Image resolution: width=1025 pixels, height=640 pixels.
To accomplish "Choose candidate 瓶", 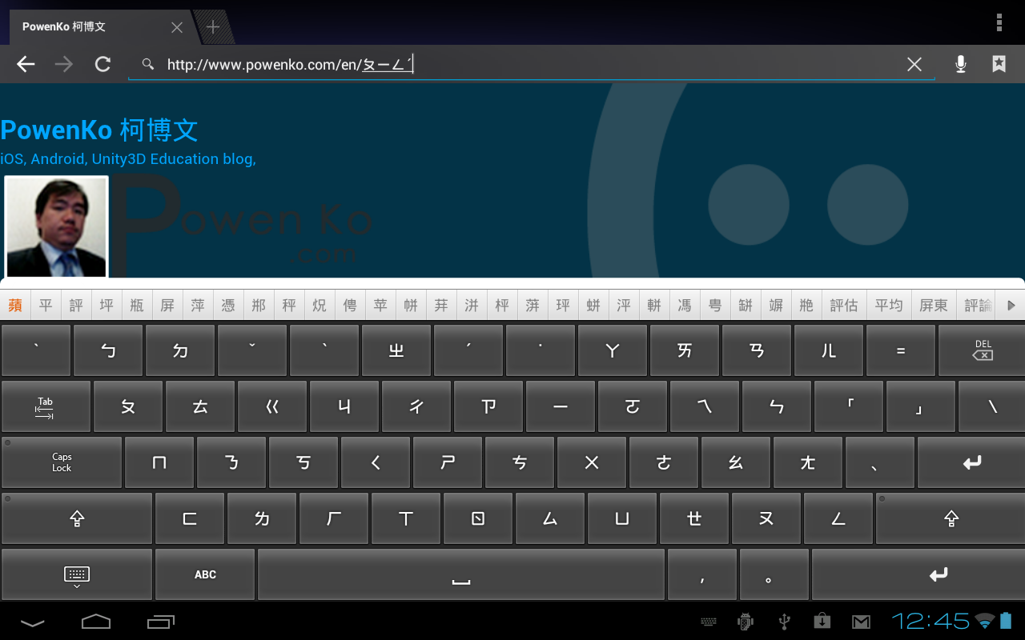I will [x=137, y=306].
